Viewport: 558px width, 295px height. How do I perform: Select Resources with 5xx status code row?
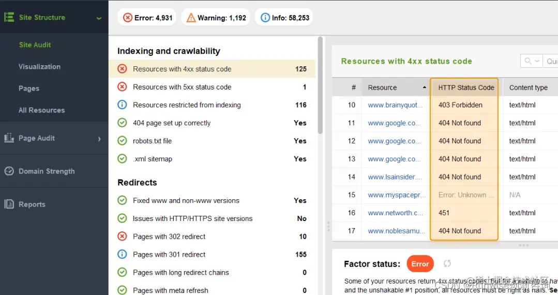coord(212,87)
